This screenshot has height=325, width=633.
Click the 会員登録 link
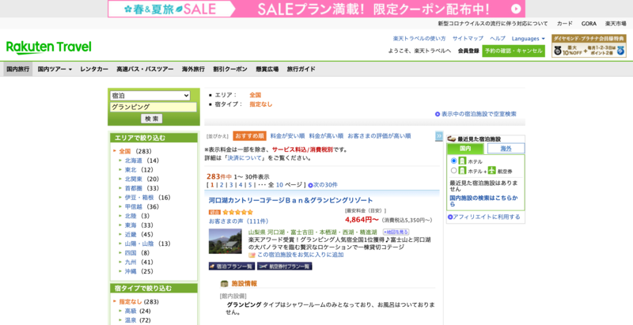coord(468,51)
